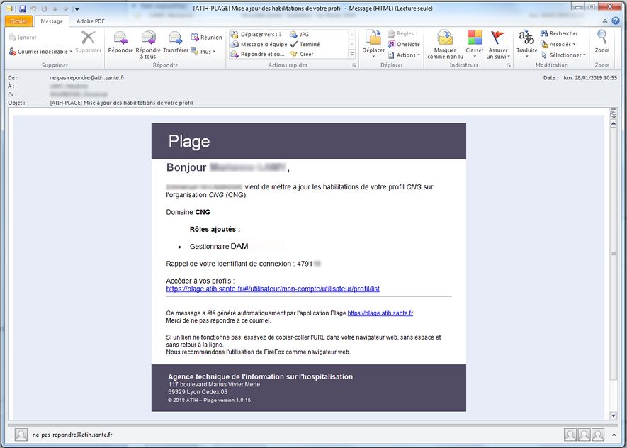This screenshot has height=448, width=627.
Task: Click Répondre et supprimer quick action
Action: pos(258,54)
